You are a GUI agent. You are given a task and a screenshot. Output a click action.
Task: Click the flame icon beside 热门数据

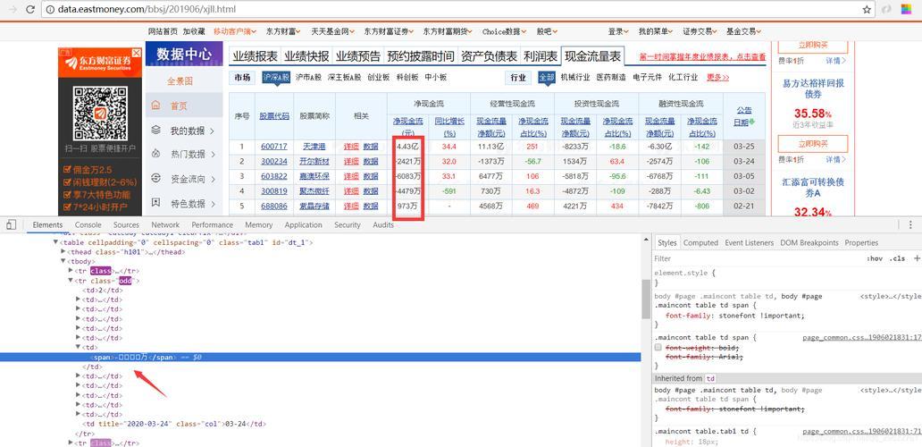[x=155, y=154]
